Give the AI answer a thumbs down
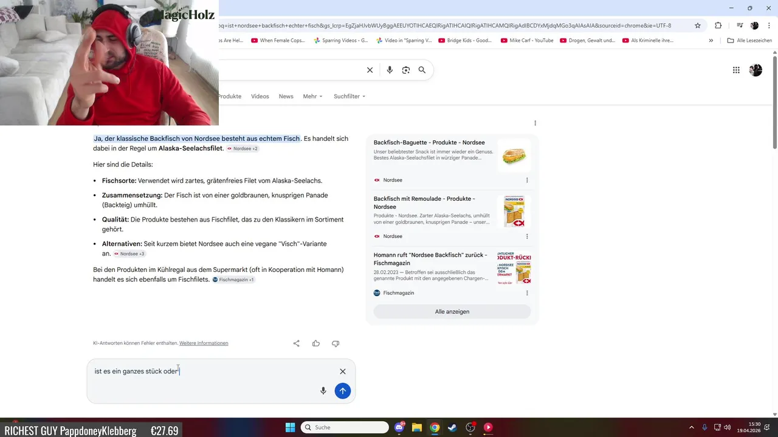778x437 pixels. point(336,344)
